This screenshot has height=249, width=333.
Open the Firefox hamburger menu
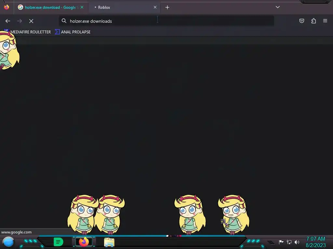click(x=325, y=21)
